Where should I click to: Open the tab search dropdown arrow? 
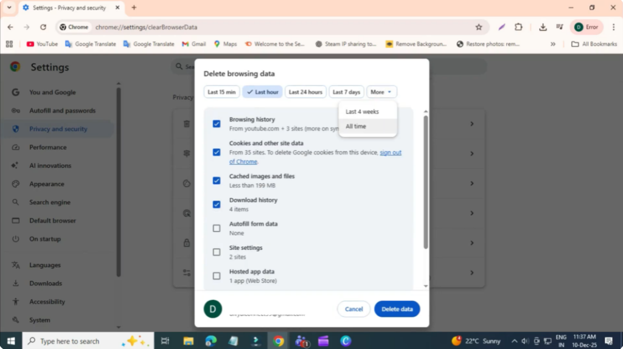click(9, 7)
